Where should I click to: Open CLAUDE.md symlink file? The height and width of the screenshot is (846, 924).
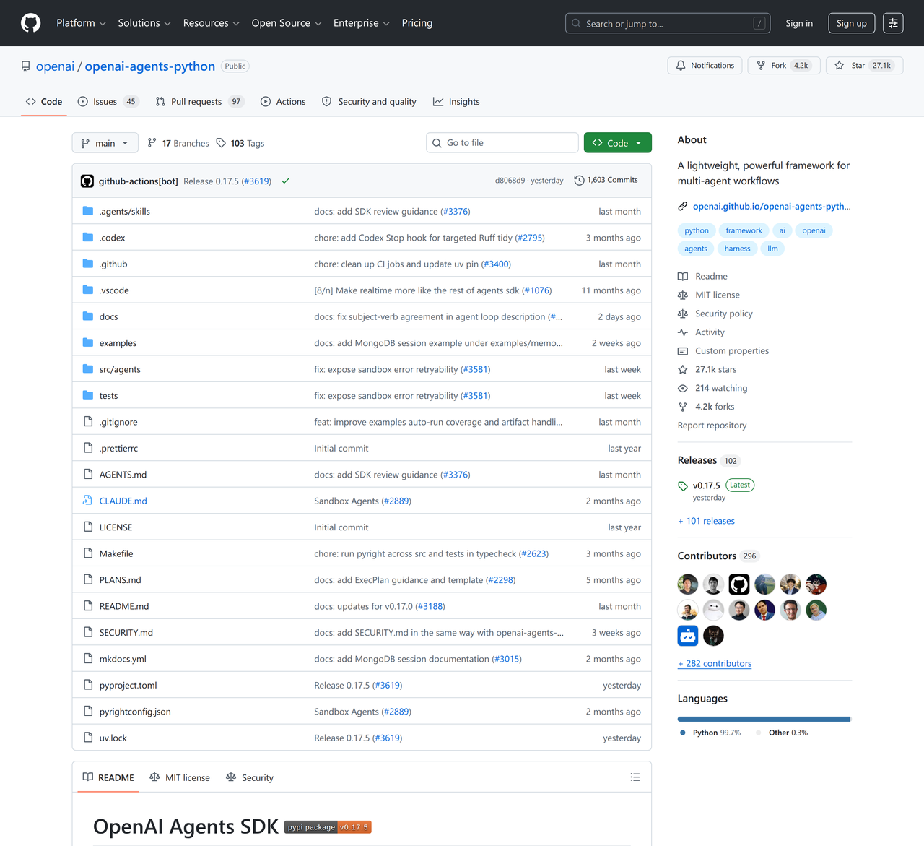pos(123,501)
